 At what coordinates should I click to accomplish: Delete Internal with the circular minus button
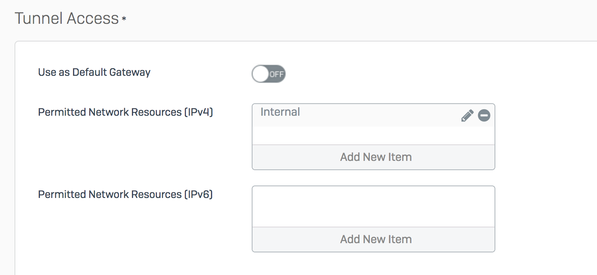click(x=484, y=116)
